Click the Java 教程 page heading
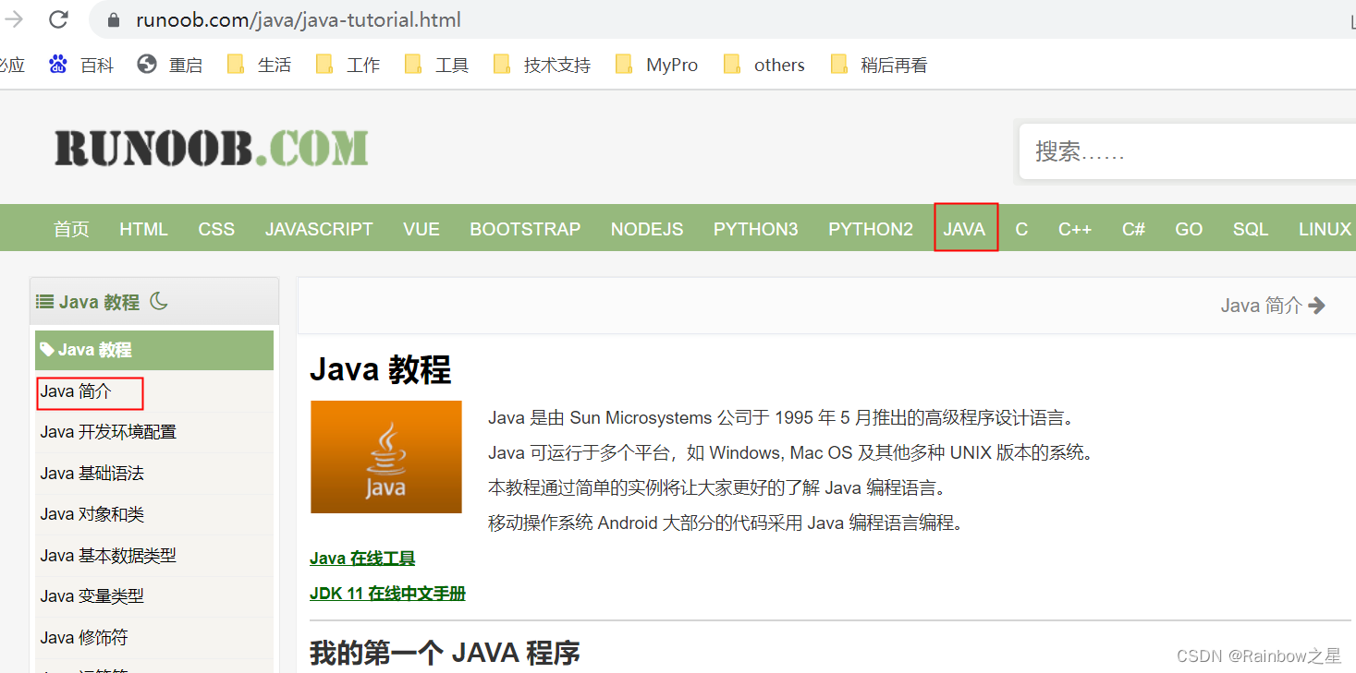This screenshot has height=673, width=1356. pos(380,369)
